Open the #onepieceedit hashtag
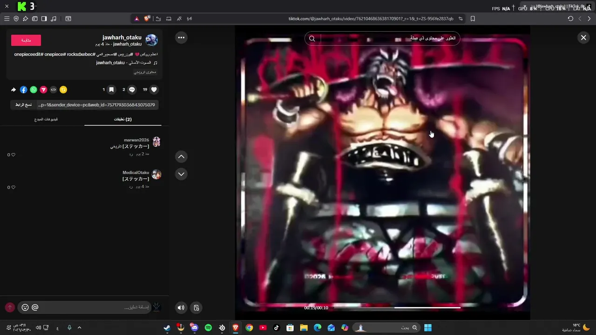Image resolution: width=596 pixels, height=335 pixels. click(29, 54)
